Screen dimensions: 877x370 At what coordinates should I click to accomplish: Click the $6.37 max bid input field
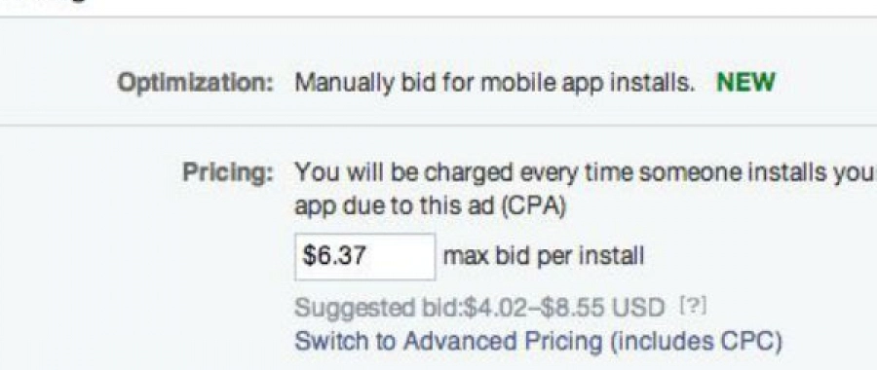(x=364, y=257)
